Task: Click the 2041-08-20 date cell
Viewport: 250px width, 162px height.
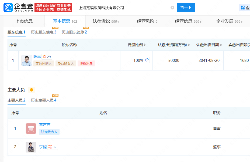Action: click(x=209, y=60)
